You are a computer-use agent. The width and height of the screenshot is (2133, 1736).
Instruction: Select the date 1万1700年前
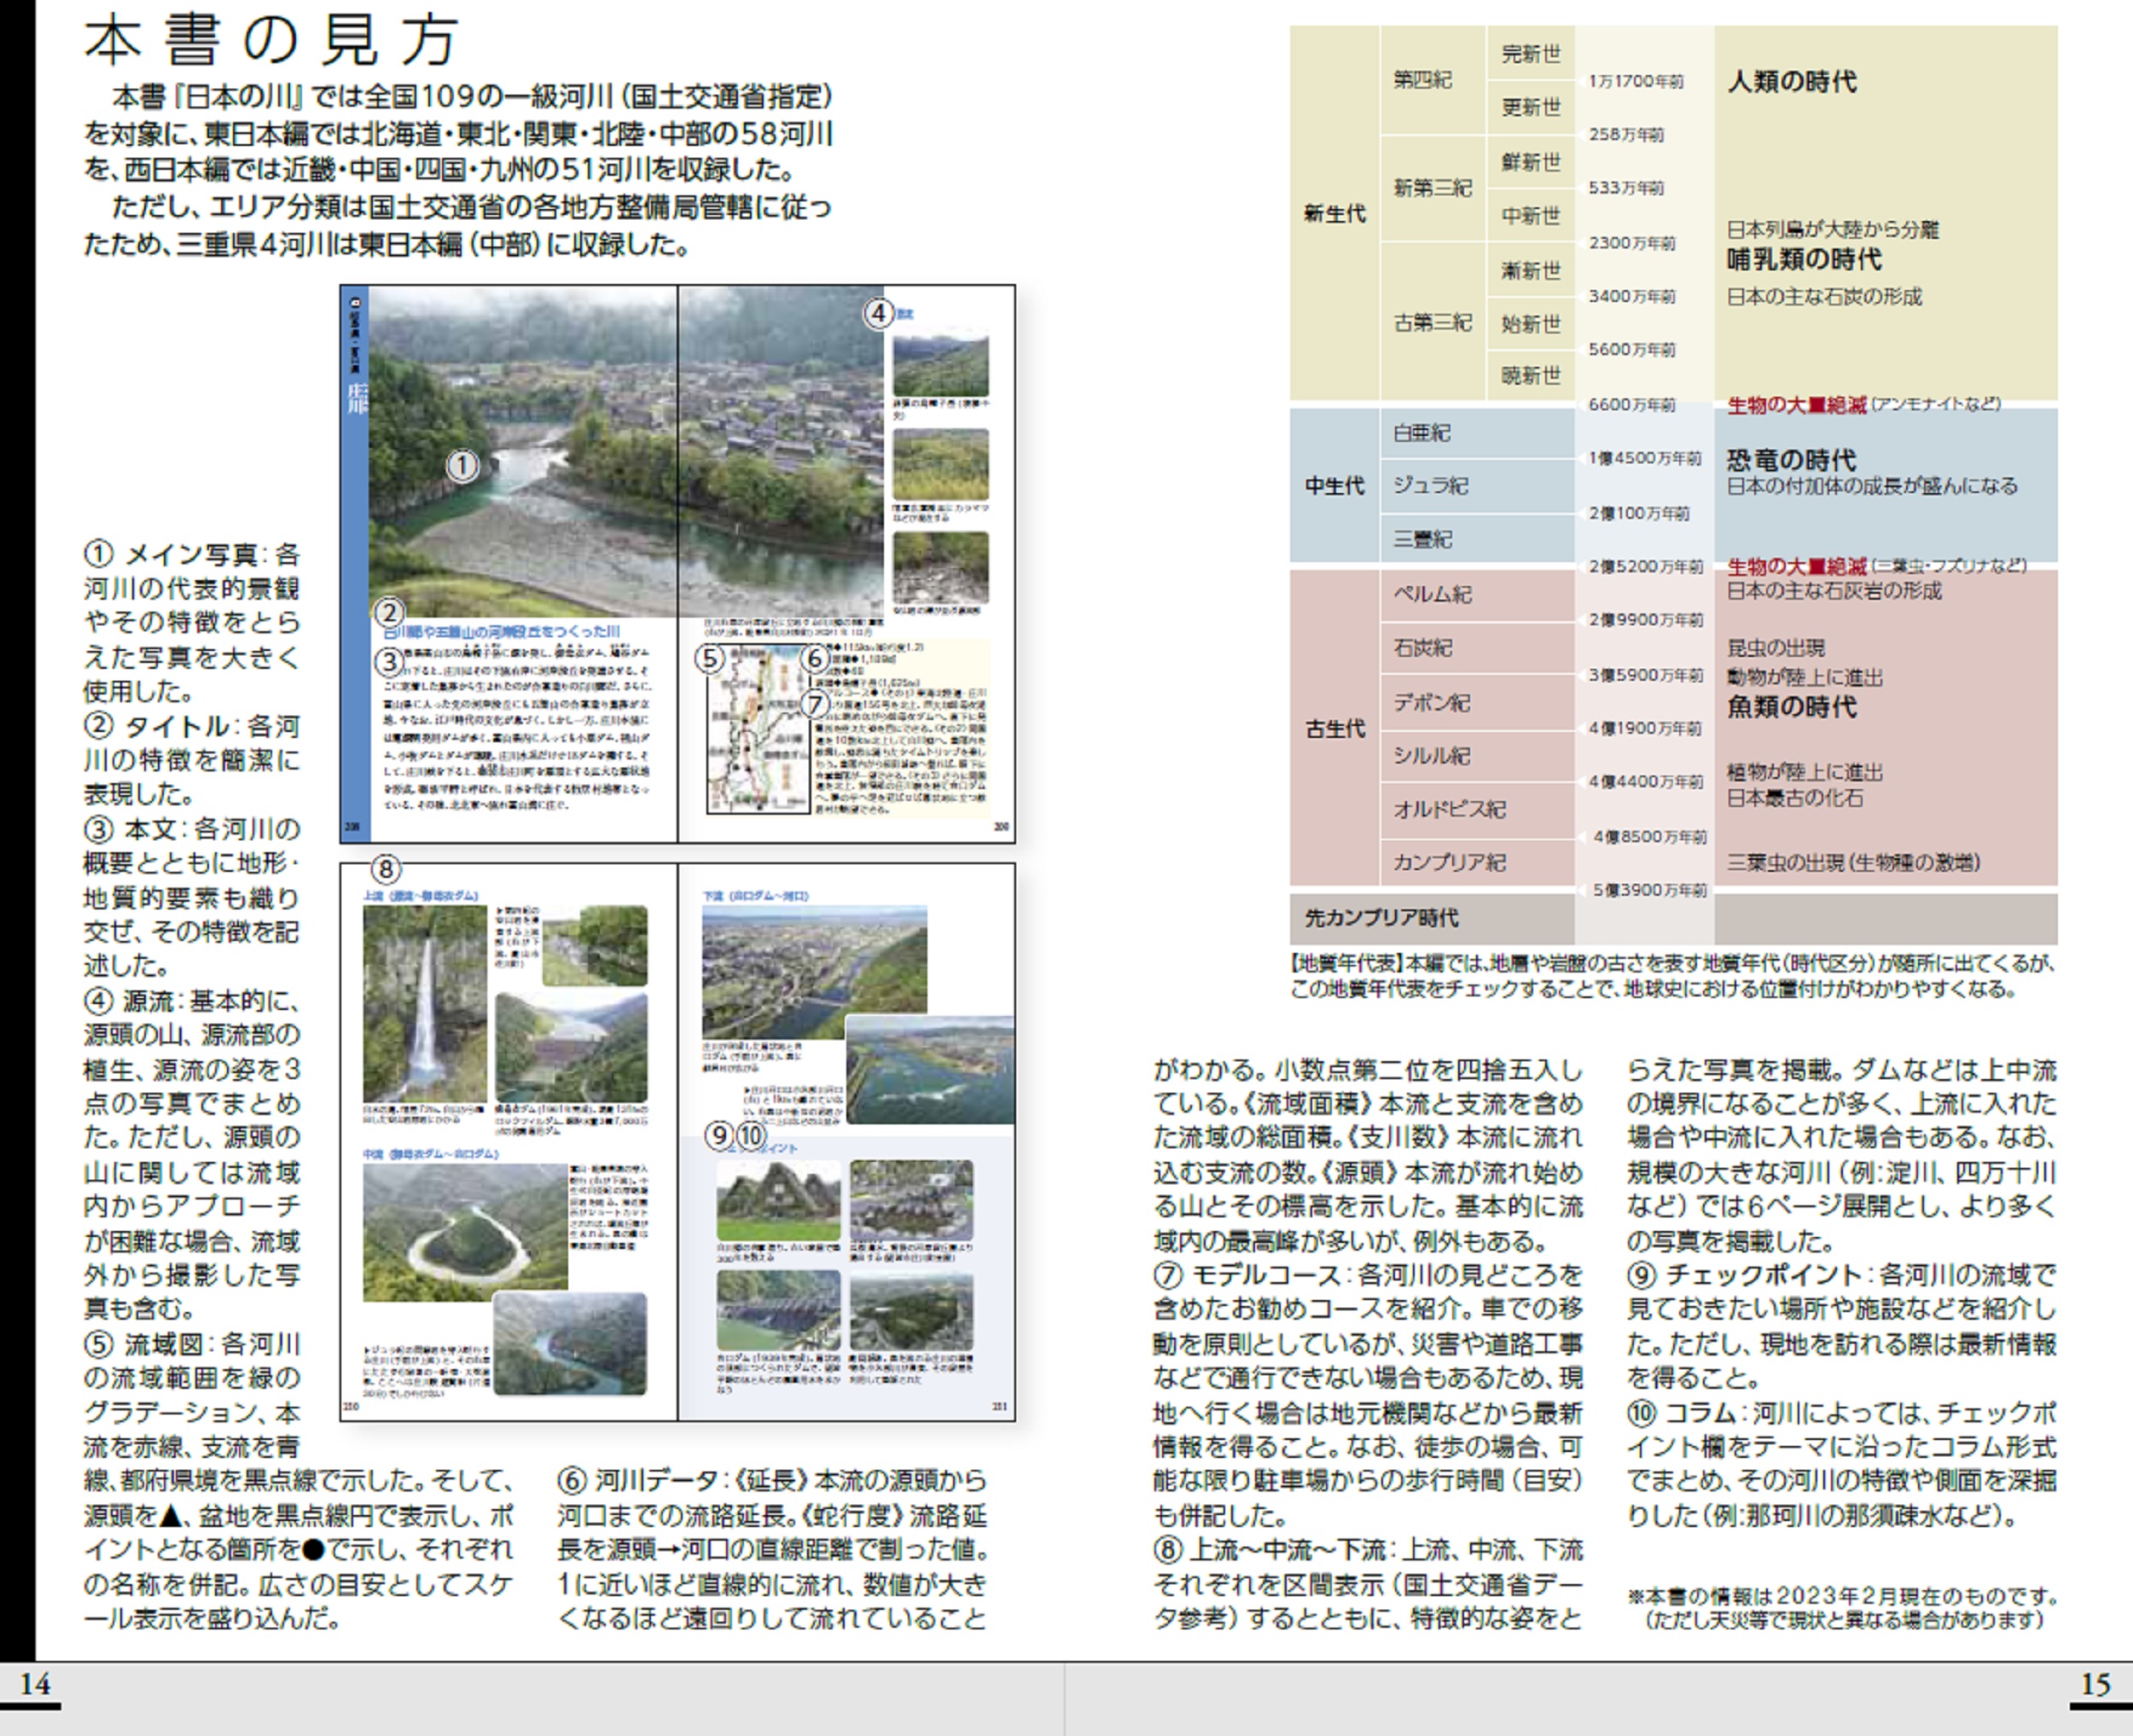(x=1635, y=81)
